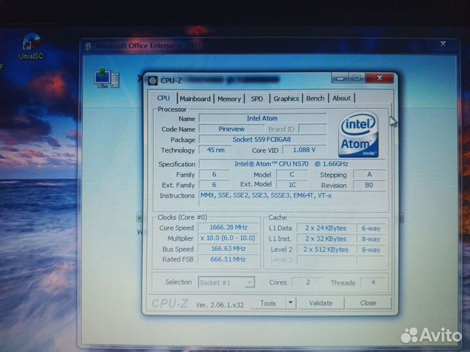
Task: Click the MMX, SSE instructions field
Action: tap(292, 199)
